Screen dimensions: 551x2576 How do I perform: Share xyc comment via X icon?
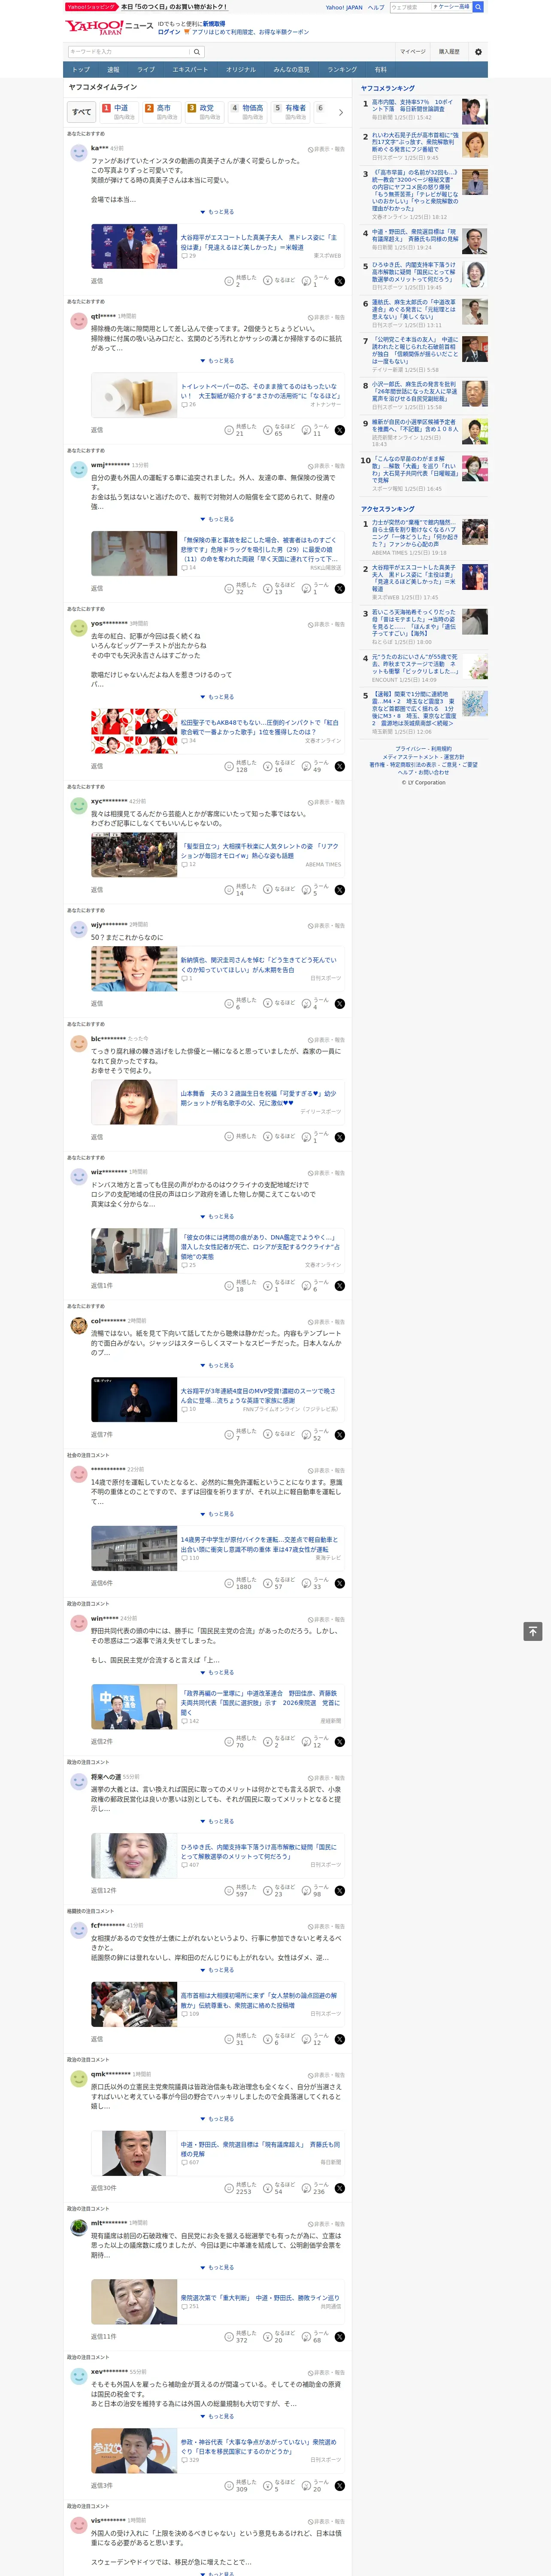(340, 890)
